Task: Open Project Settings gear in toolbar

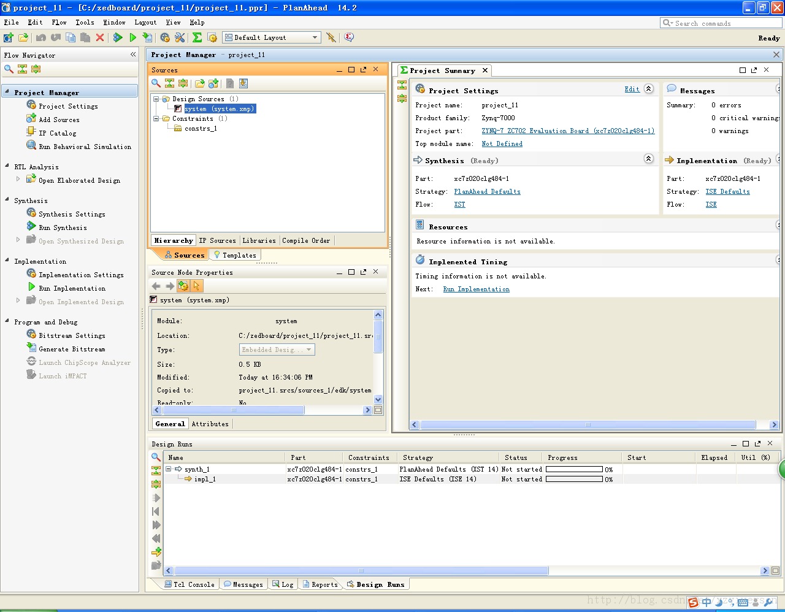Action: pos(165,37)
